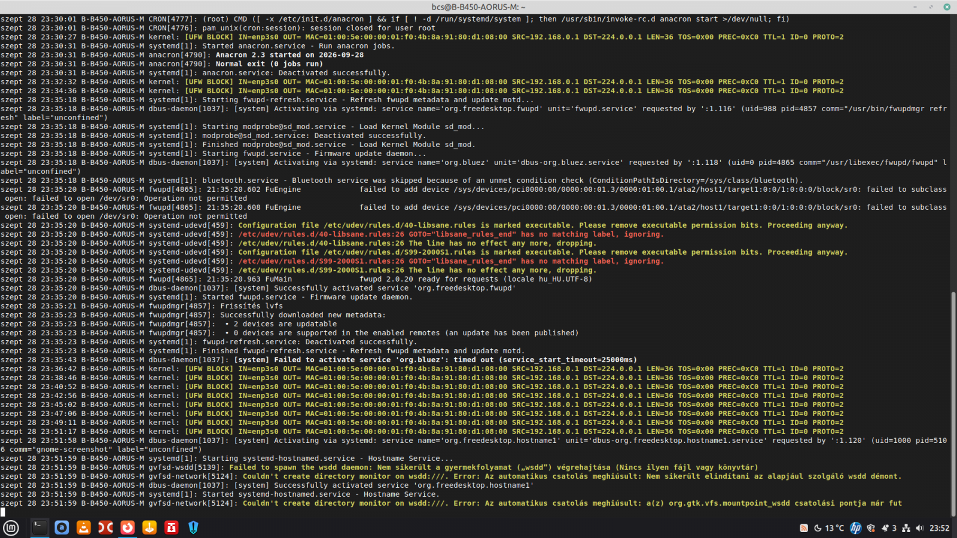
Task: Click the 'Anacron 2.3 started on 2026-09-28' text
Action: pyautogui.click(x=289, y=55)
